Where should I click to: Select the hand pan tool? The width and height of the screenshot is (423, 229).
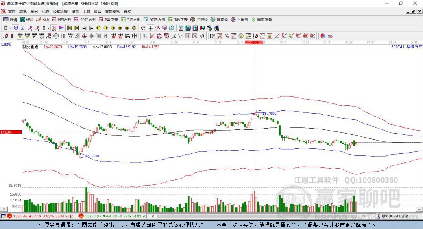[143, 28]
